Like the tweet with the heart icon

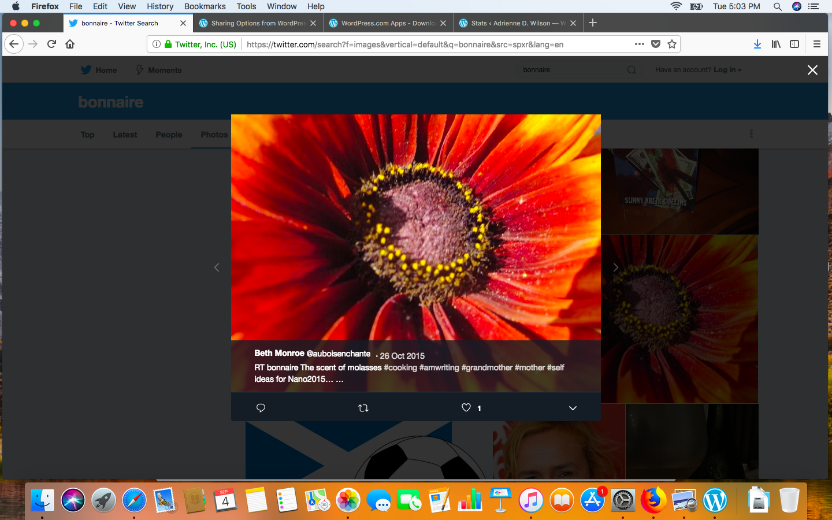point(466,407)
